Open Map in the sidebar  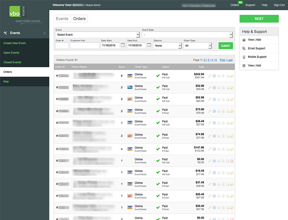point(6,81)
